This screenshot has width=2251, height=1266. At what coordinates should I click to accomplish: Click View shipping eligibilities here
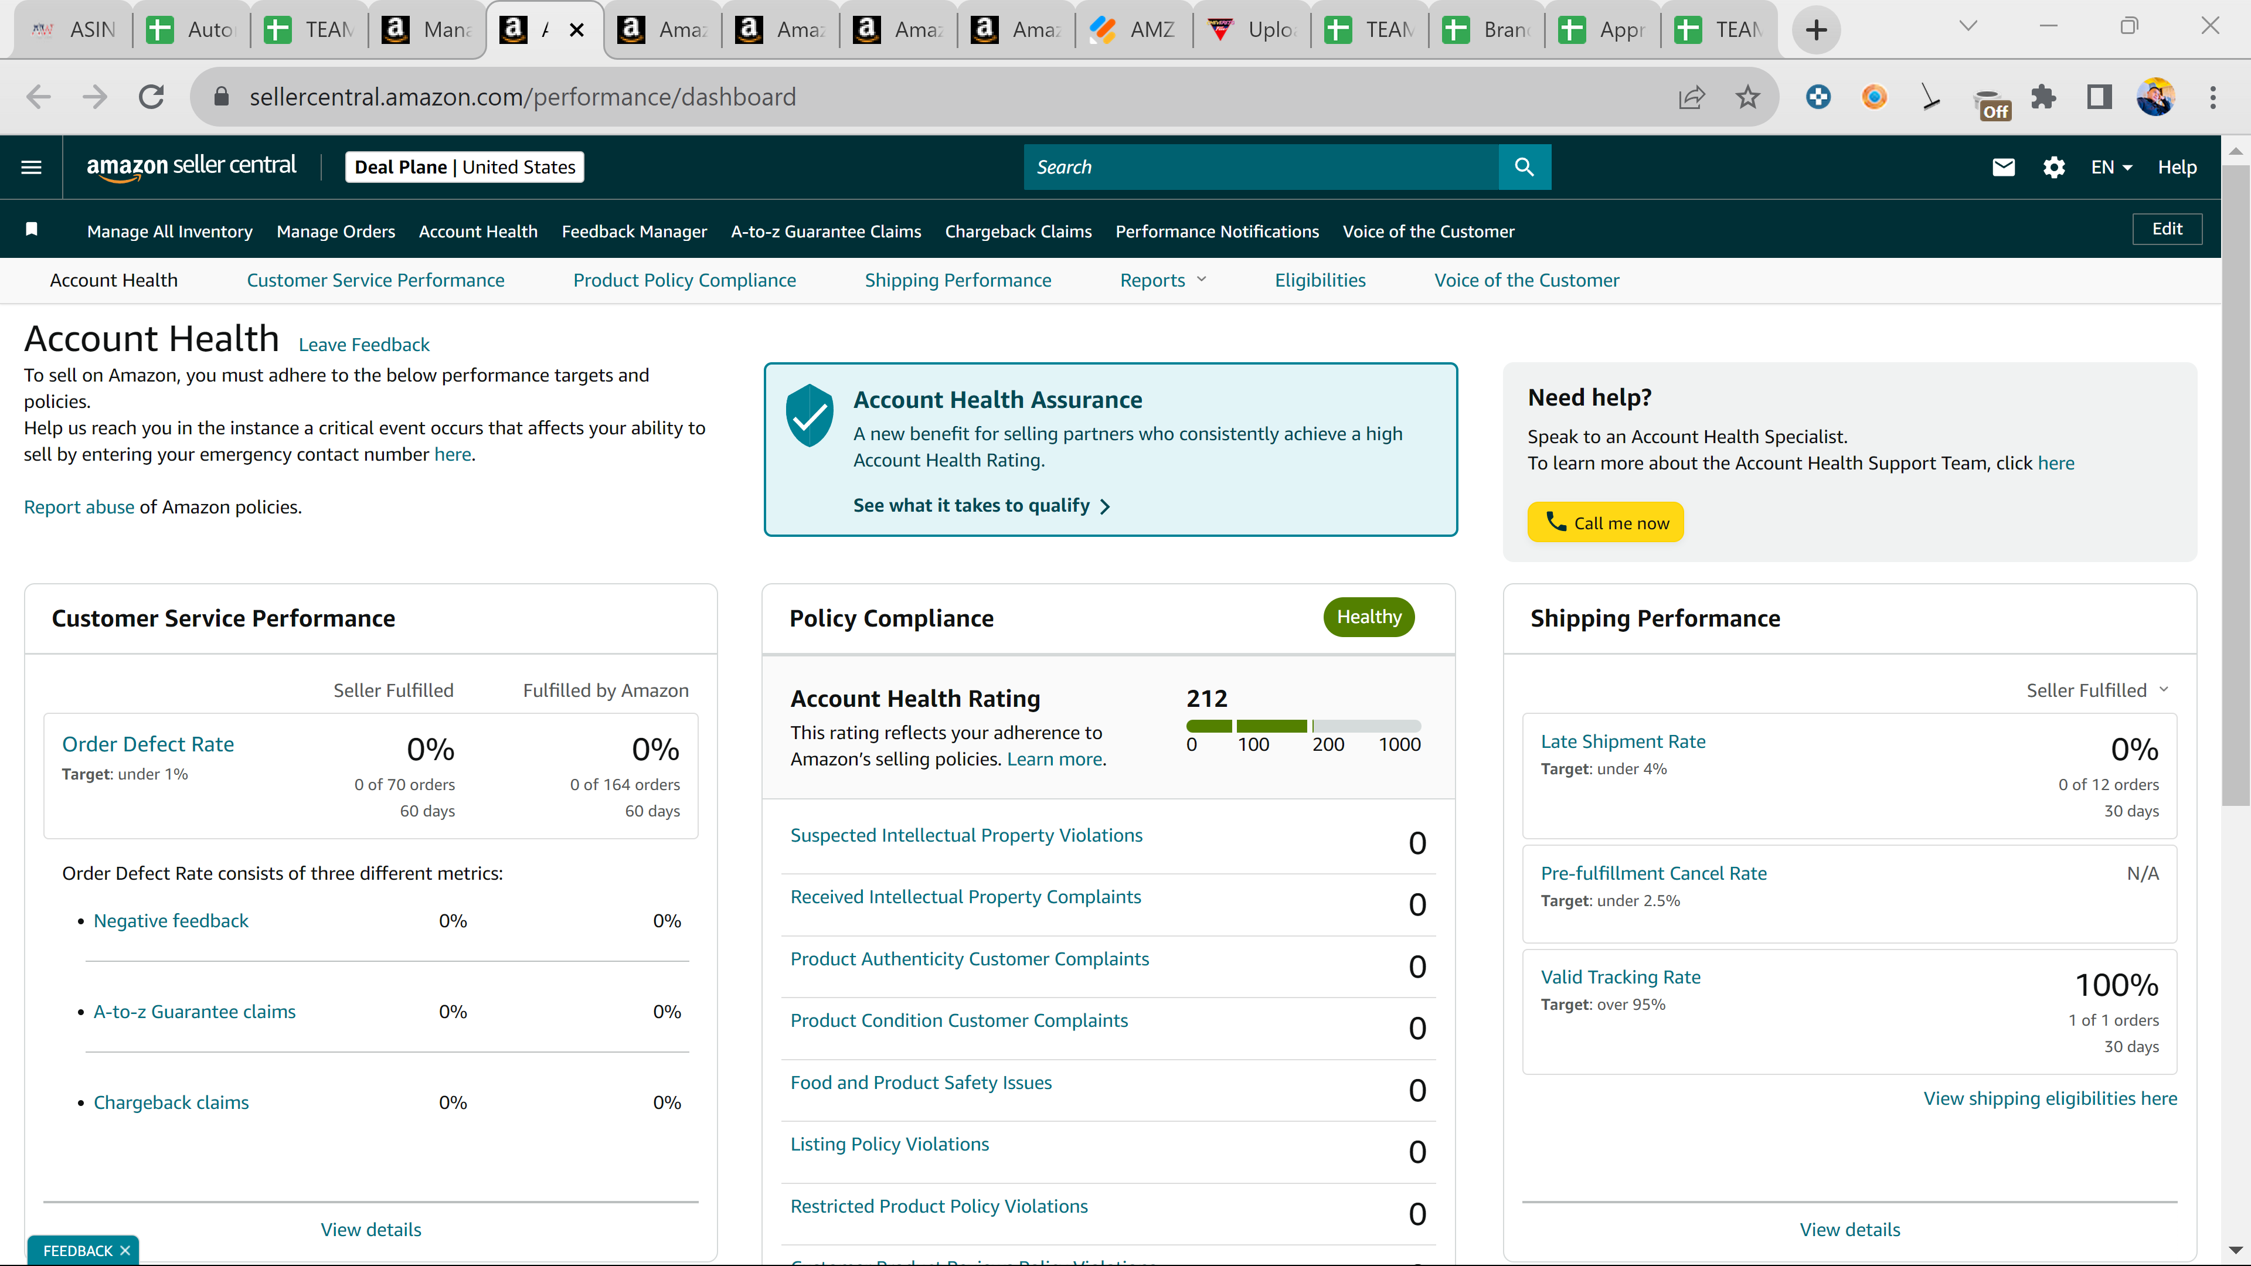[2050, 1098]
